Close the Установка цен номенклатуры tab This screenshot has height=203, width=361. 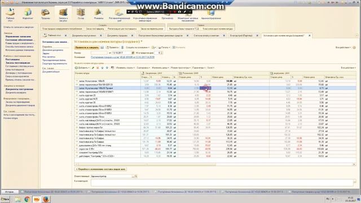click(x=310, y=36)
